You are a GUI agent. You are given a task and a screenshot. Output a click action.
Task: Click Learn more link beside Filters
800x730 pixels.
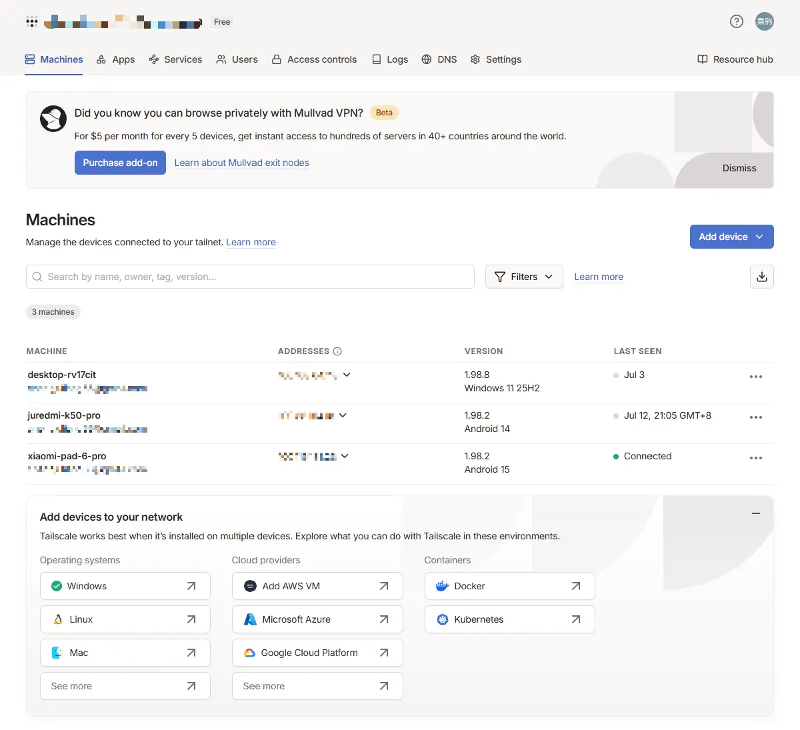(599, 277)
